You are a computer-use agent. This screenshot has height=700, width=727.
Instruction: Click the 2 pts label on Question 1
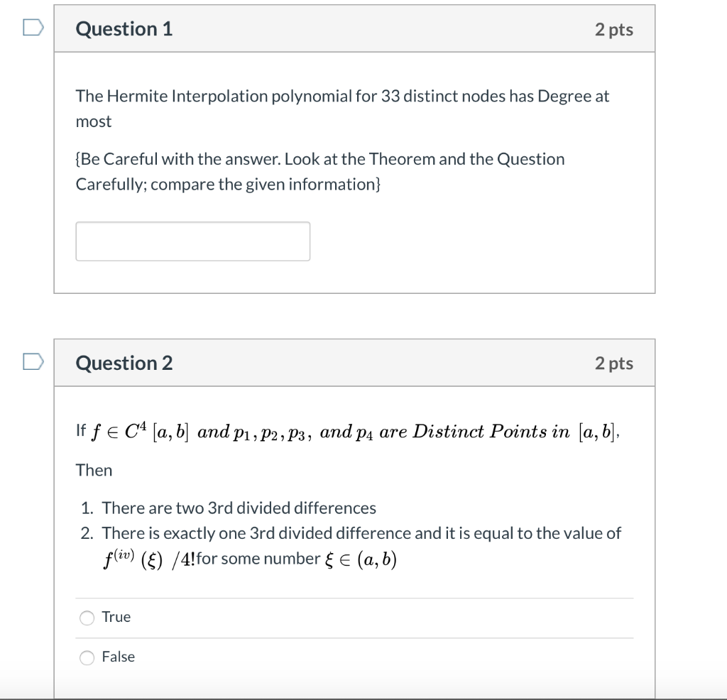pos(615,29)
